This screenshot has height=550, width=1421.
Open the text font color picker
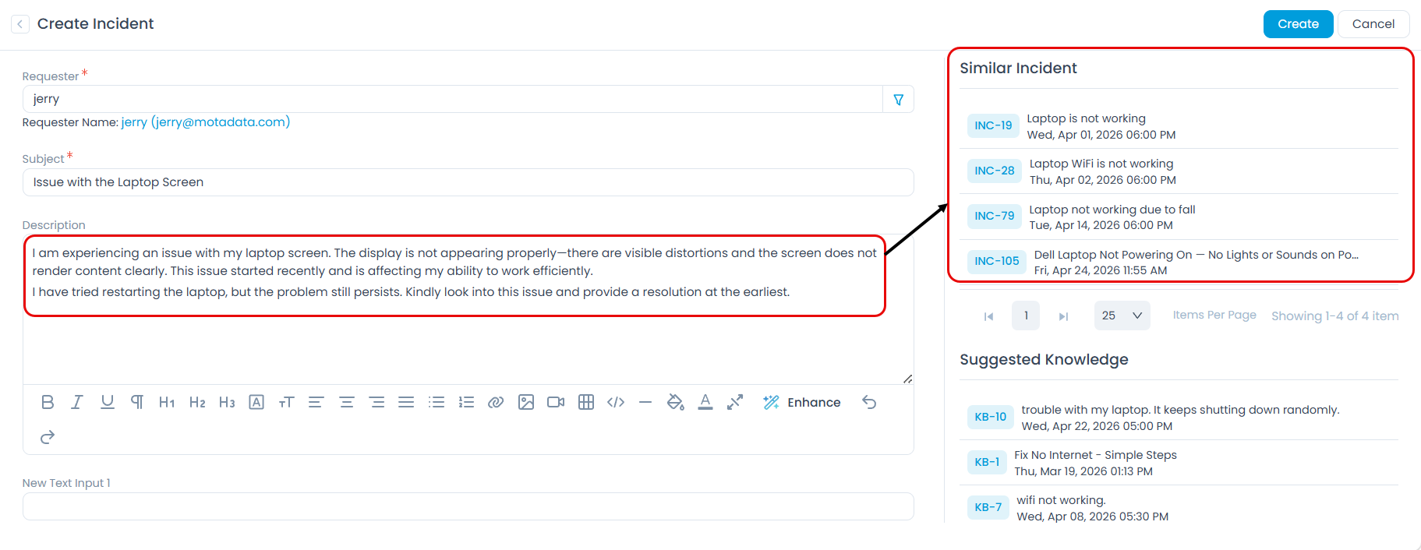[x=705, y=402]
